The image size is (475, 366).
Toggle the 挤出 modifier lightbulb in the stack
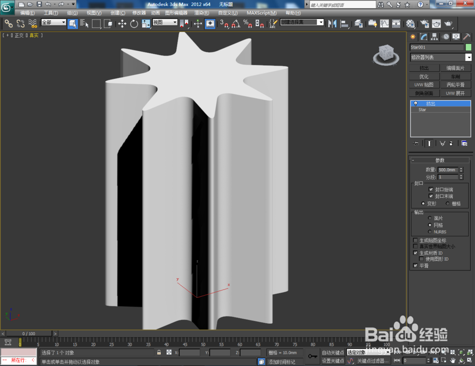(416, 103)
